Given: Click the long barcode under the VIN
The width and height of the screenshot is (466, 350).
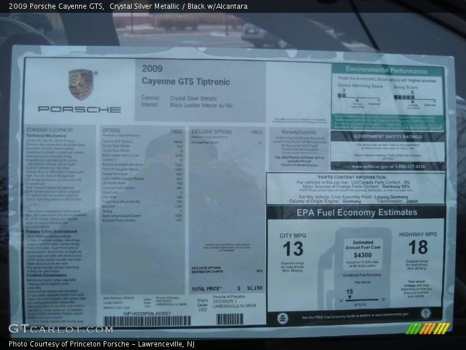Looking at the screenshot, I should tap(147, 321).
